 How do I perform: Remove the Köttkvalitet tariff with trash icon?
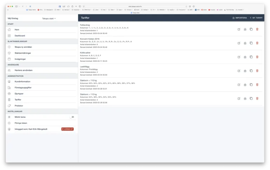point(257,57)
